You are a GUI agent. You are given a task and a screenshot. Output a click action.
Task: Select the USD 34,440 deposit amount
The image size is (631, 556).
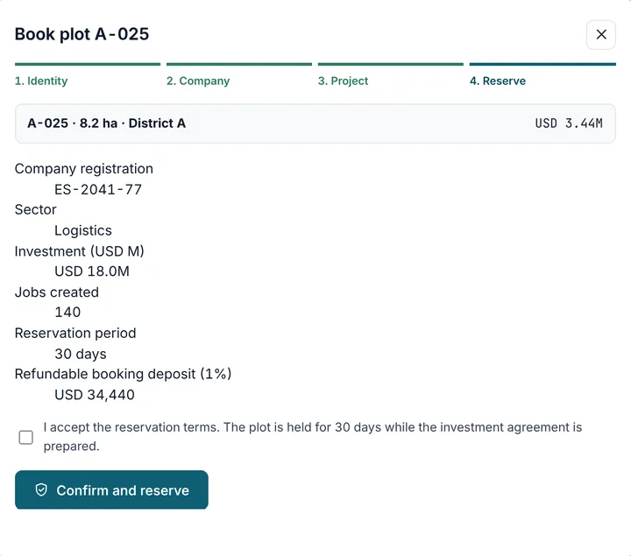pyautogui.click(x=95, y=395)
